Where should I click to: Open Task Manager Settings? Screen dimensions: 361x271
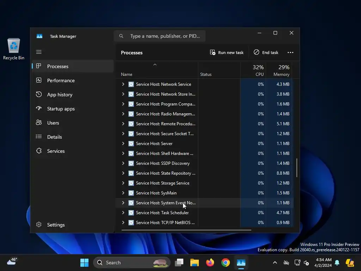[73, 225]
